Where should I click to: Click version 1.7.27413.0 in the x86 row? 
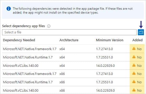click(x=104, y=74)
